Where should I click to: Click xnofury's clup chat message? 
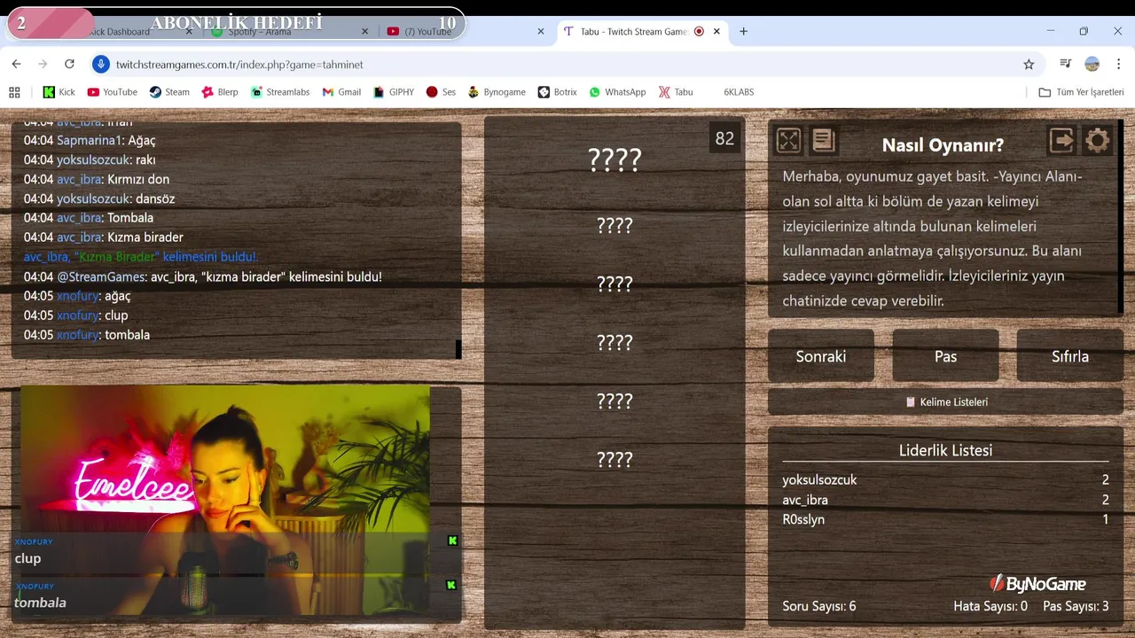76,315
